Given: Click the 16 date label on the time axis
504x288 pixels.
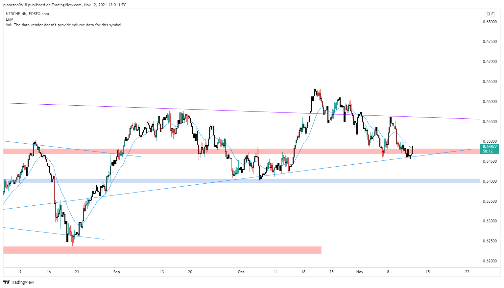Looking at the screenshot, I should (49, 272).
